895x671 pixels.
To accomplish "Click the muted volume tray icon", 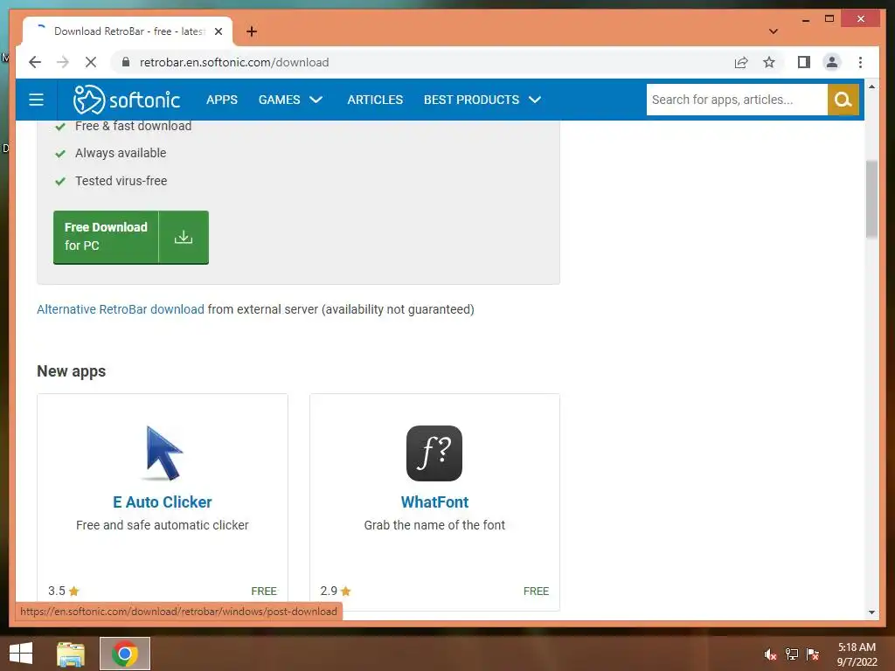I will tap(770, 654).
